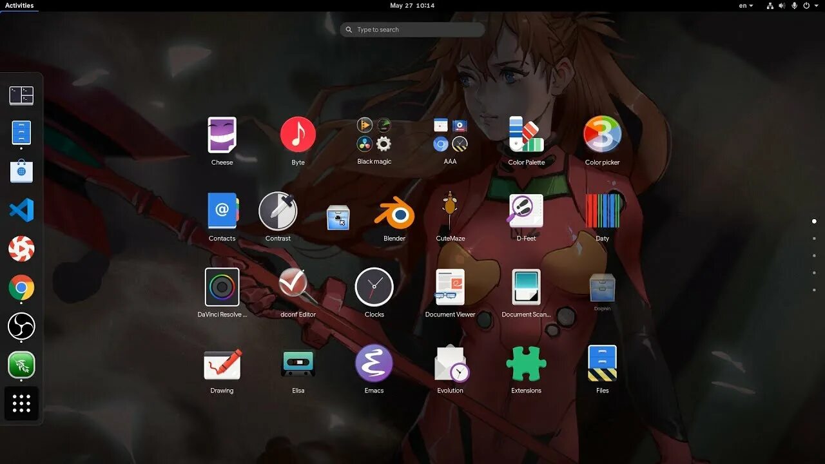Viewport: 825px width, 464px height.
Task: Expand the system menu arrow beside power
Action: pos(817,5)
